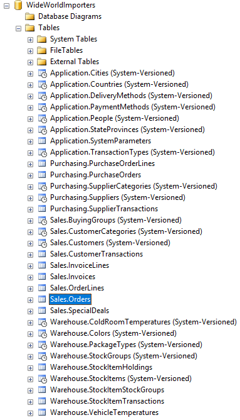Click the Database Diagrams folder icon
Image resolution: width=240 pixels, height=420 pixels.
[x=29, y=16]
